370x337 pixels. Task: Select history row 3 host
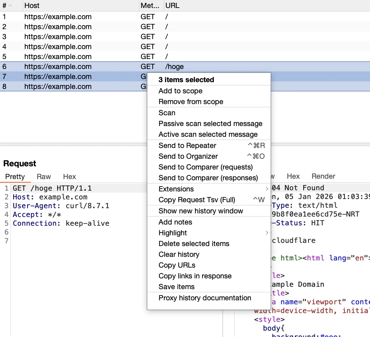tap(58, 37)
